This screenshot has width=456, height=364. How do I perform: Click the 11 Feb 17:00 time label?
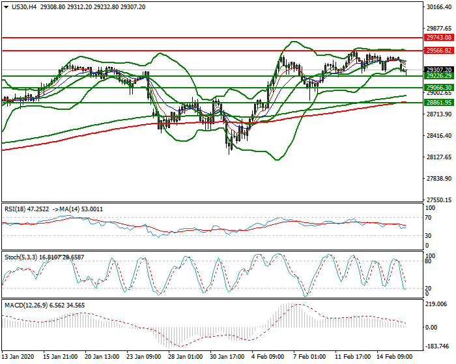(352, 357)
